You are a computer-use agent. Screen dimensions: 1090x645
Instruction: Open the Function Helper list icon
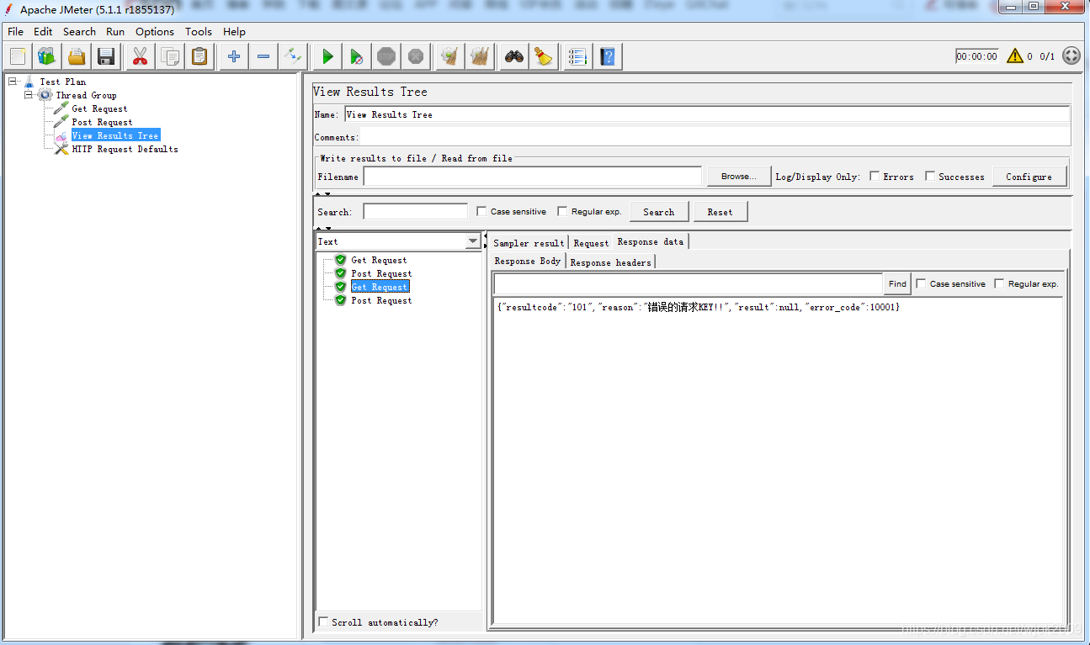click(x=577, y=56)
